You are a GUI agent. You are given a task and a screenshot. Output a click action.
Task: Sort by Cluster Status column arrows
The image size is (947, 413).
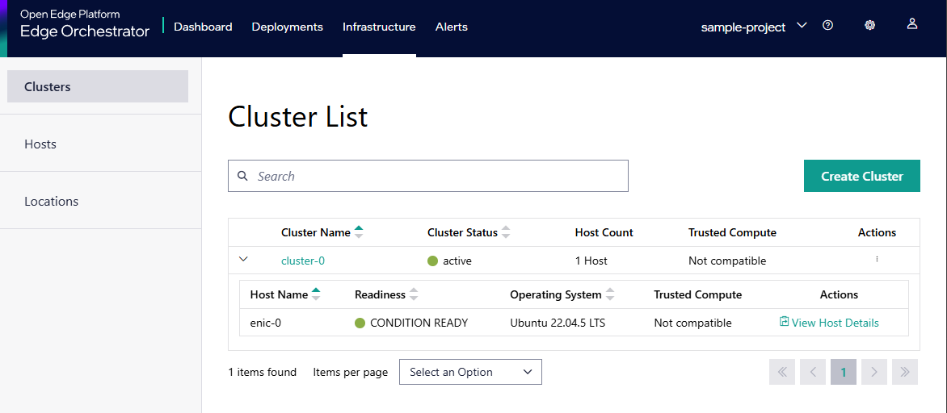pyautogui.click(x=506, y=232)
